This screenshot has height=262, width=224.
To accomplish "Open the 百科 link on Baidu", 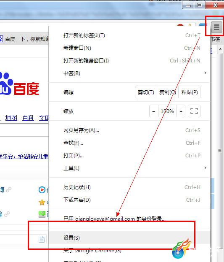I will [x=28, y=118].
